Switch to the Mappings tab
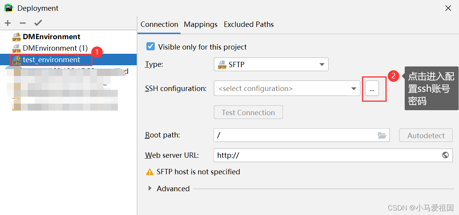 201,24
